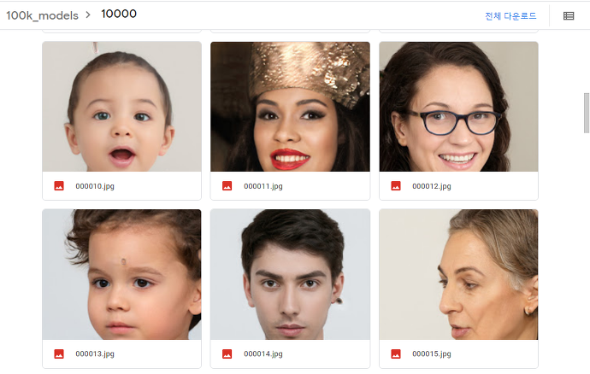
Task: Click the breadcrumb chevron after 100k_models
Action: point(88,15)
